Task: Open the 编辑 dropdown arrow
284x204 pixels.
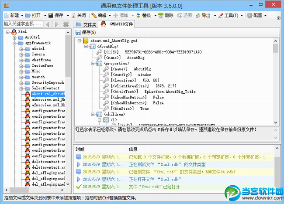Action: click(x=110, y=16)
